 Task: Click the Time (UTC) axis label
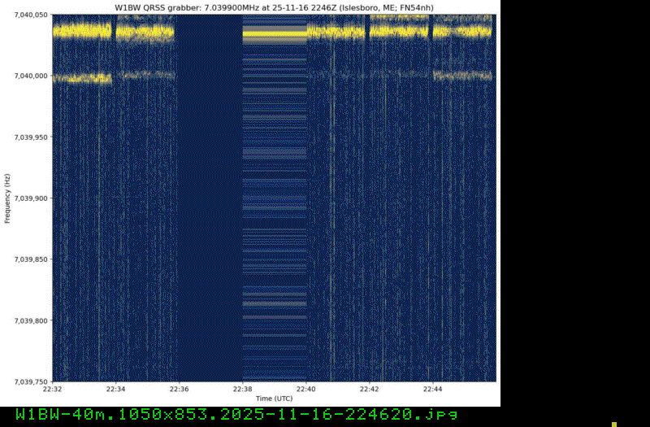[274, 399]
